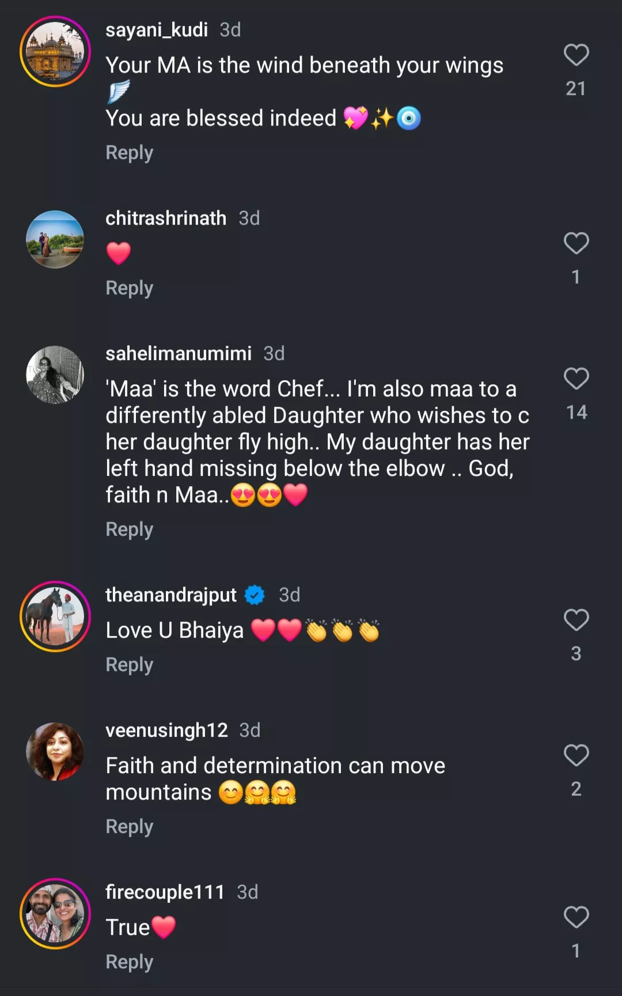
Task: Open firecouple111's couple avatar
Action: click(x=55, y=914)
